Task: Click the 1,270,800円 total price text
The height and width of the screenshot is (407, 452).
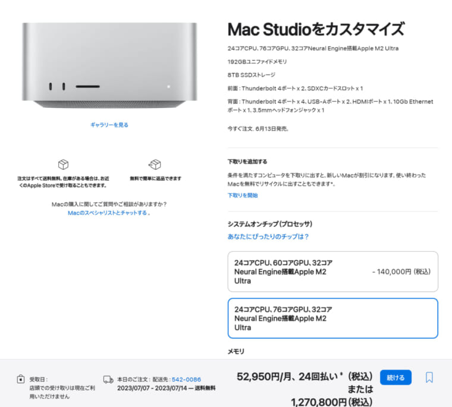Action: coord(331,402)
